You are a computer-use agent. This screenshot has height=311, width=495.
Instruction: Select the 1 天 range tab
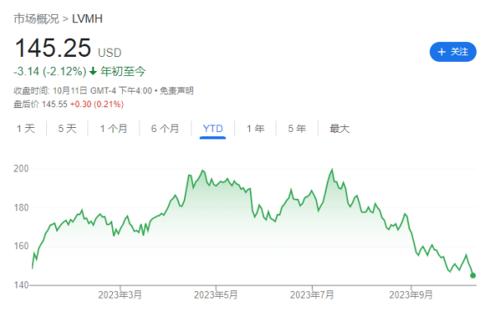[x=26, y=129]
